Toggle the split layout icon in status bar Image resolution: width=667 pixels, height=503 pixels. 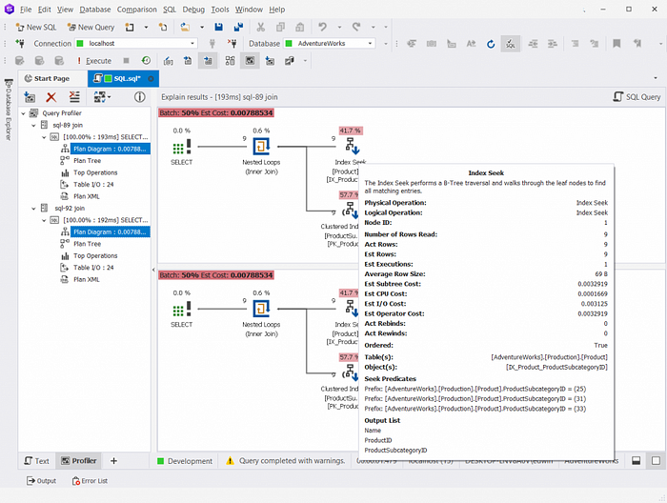pos(636,461)
